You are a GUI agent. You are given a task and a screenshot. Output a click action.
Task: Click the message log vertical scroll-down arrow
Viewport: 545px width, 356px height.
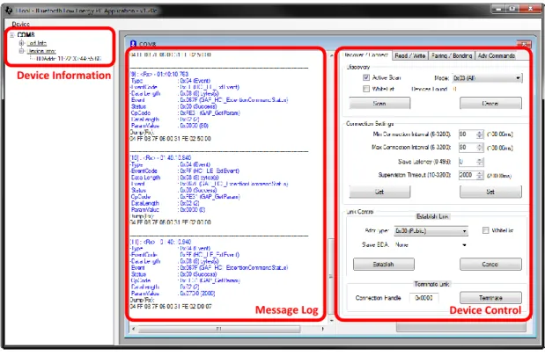[x=331, y=320]
